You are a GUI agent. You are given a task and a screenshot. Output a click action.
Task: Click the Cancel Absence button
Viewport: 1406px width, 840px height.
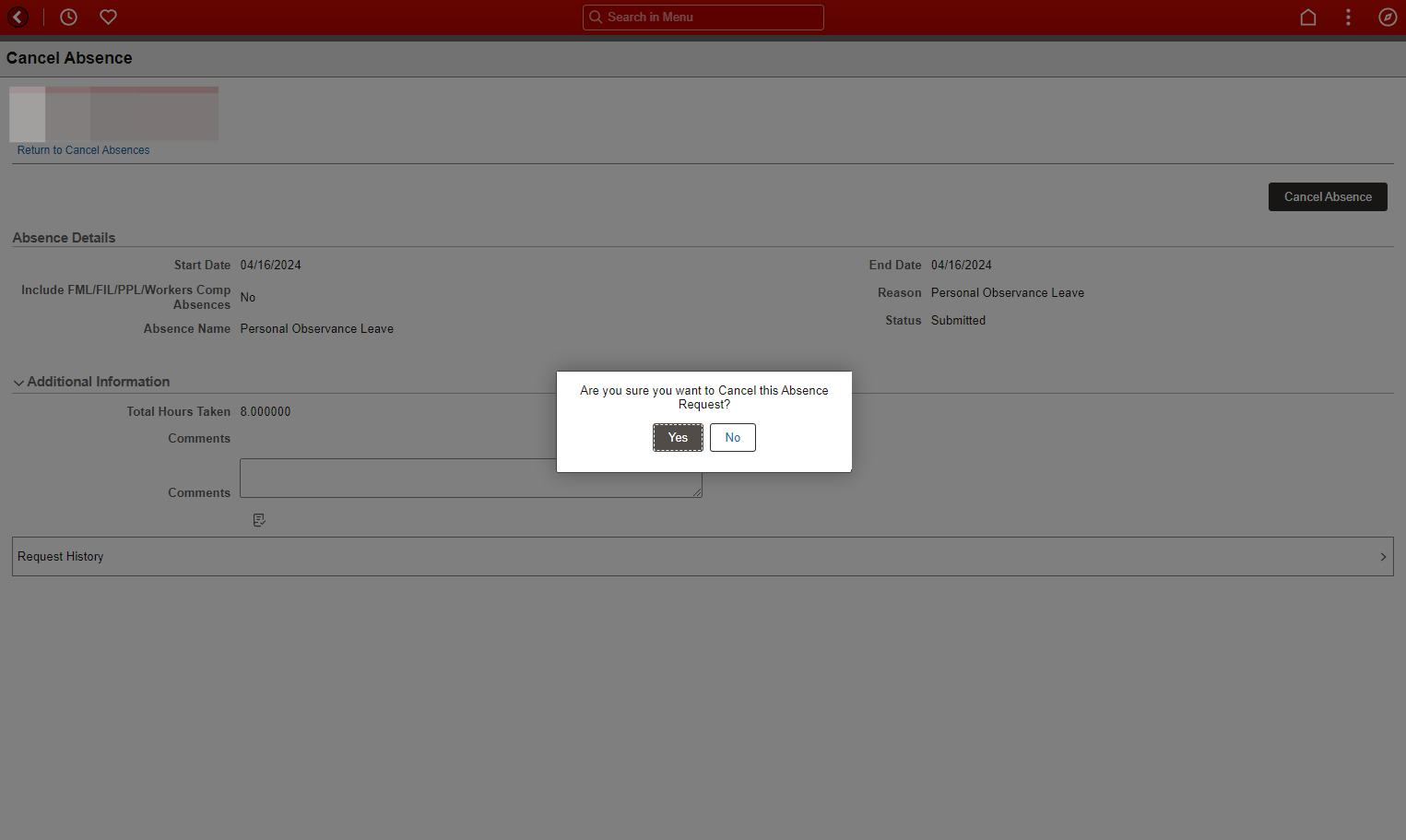[x=1328, y=196]
